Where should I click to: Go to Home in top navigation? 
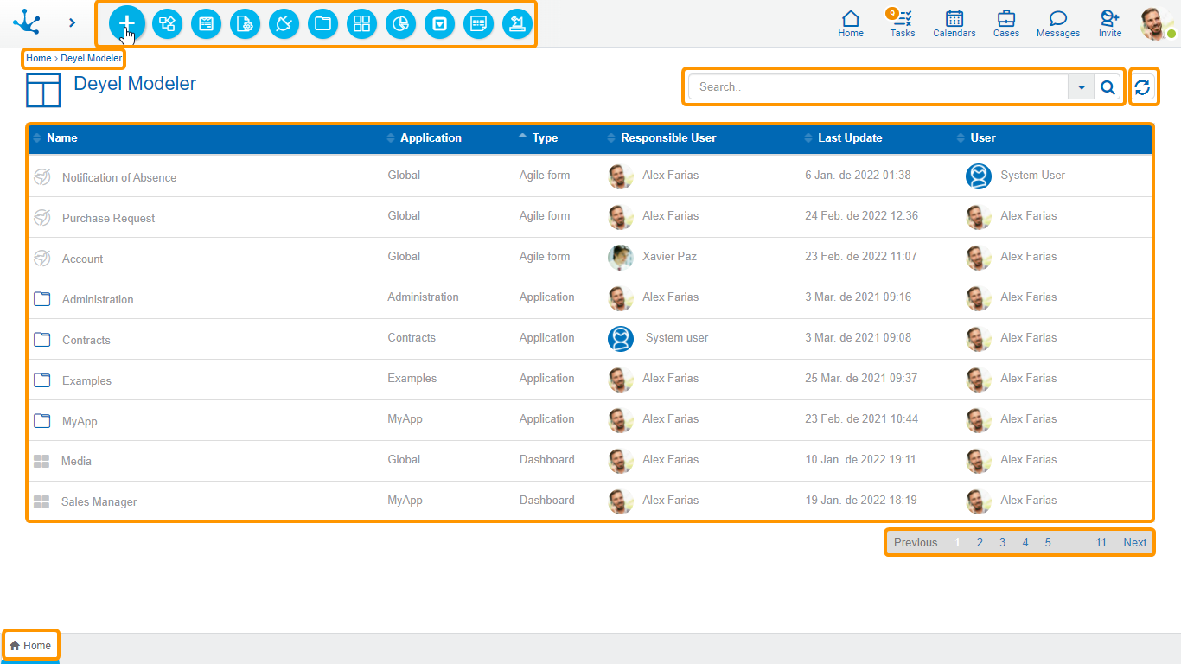[851, 23]
